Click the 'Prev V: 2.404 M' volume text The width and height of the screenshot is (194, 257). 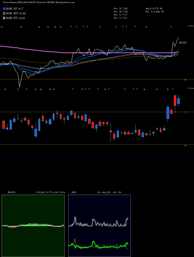point(154,12)
